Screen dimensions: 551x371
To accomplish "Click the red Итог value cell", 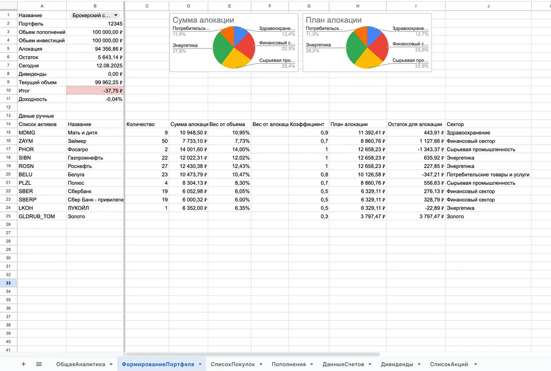I will coord(95,90).
